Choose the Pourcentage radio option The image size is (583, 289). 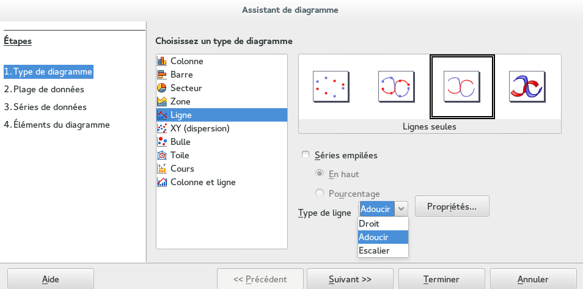320,194
